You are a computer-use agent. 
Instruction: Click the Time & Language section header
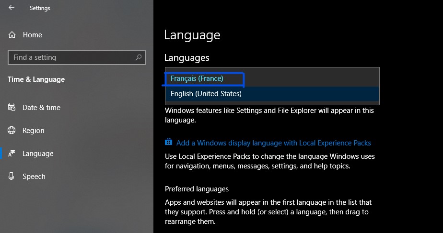(36, 79)
